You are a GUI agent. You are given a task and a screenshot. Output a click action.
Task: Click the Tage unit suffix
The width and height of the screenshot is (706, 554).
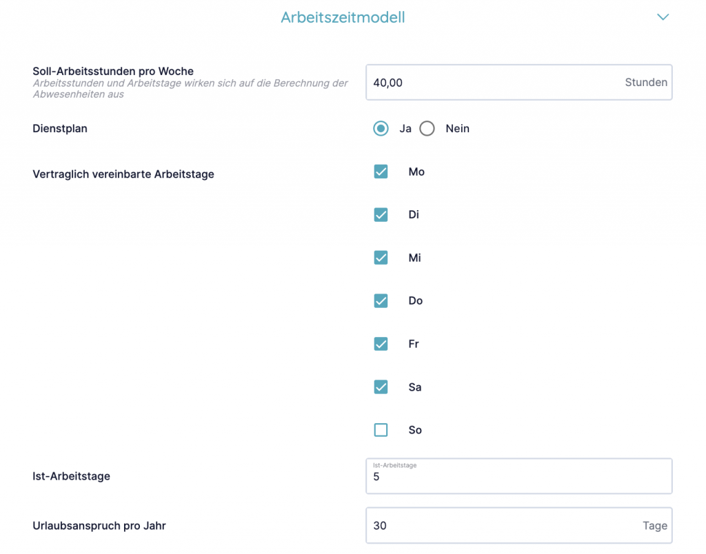tap(654, 526)
